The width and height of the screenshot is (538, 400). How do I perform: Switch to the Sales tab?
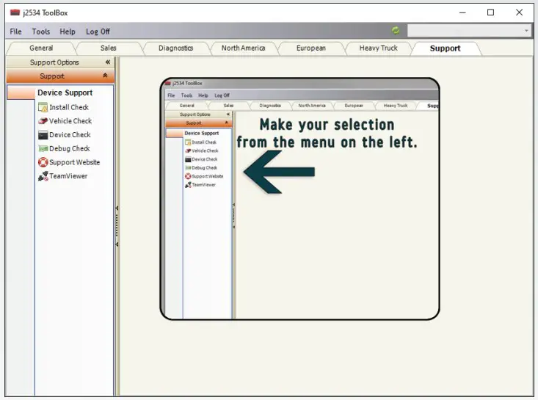[109, 48]
